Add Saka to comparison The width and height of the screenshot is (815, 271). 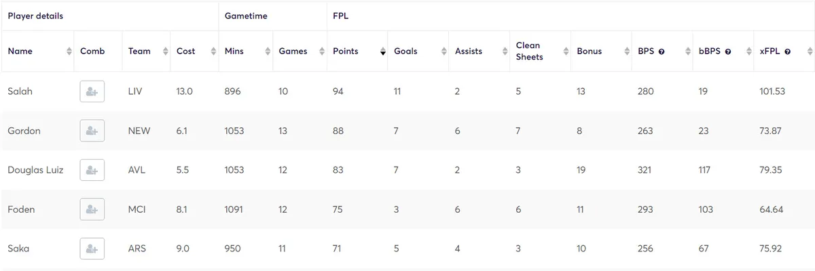pyautogui.click(x=92, y=249)
